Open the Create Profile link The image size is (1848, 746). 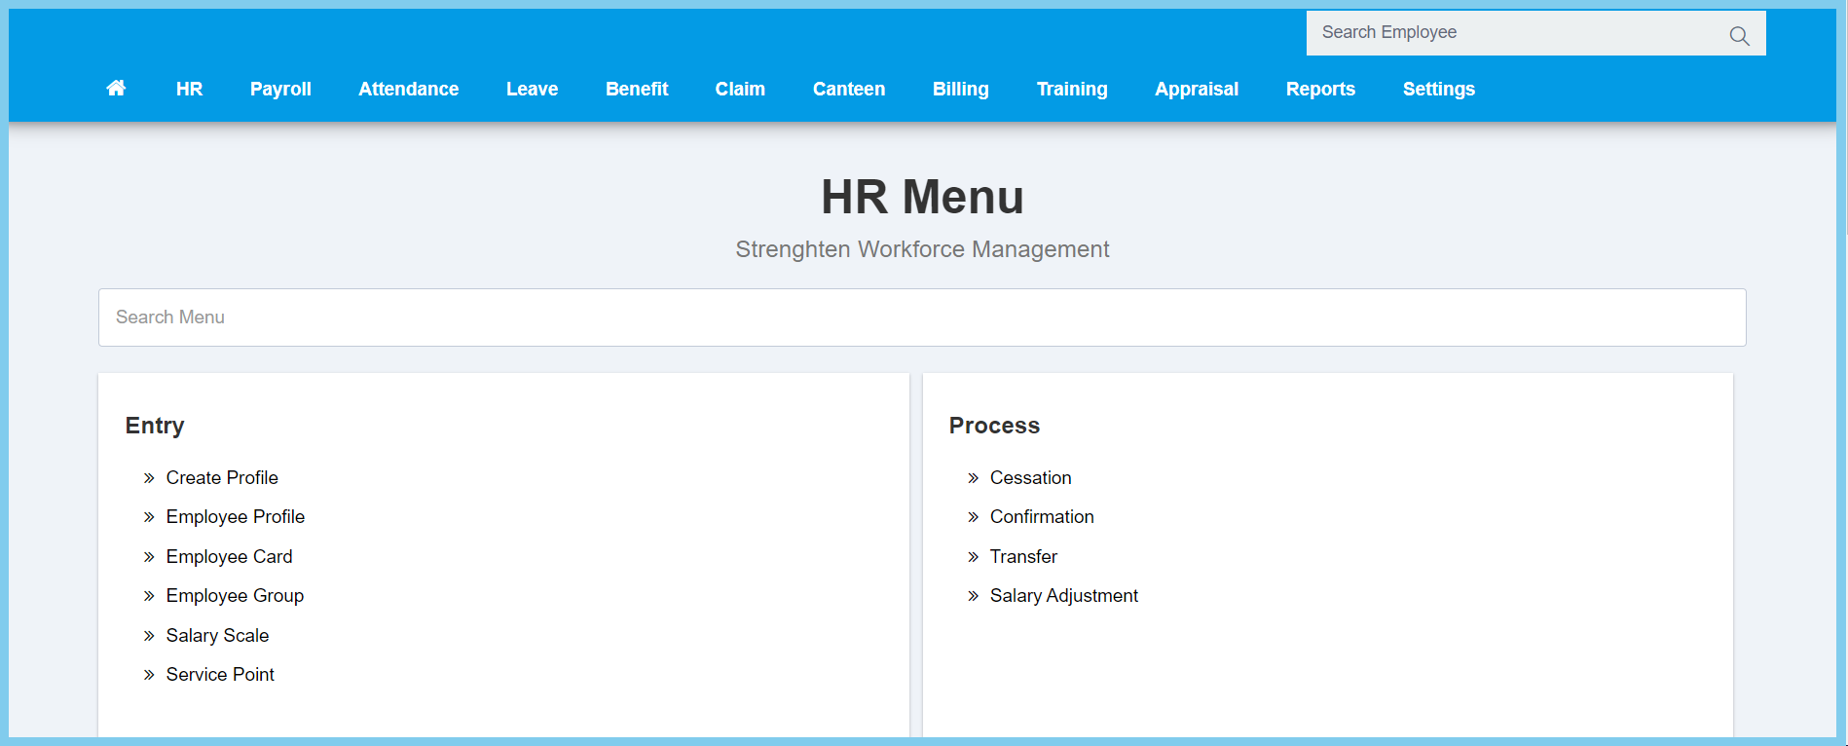(x=222, y=478)
